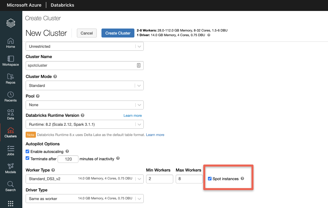
Task: Open the Data section icon
Action: coord(11,114)
